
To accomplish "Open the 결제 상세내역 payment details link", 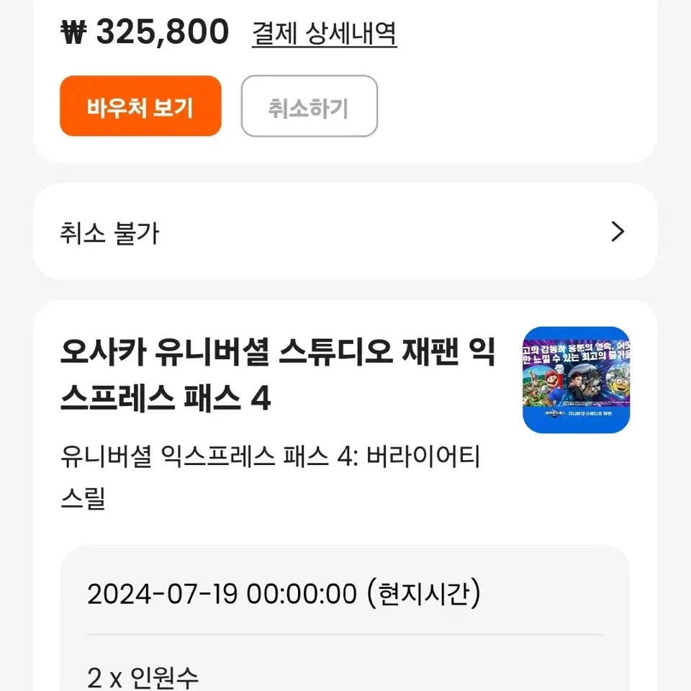I will (325, 34).
